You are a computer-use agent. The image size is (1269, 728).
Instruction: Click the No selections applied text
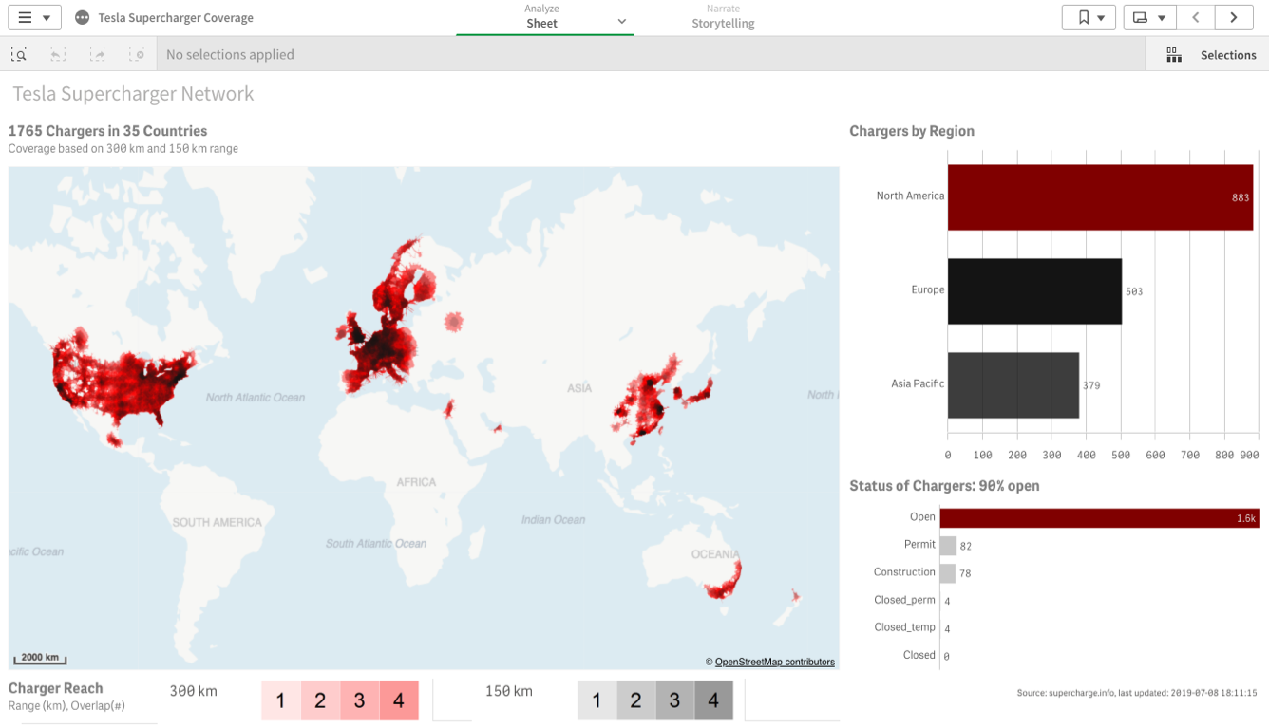(230, 55)
